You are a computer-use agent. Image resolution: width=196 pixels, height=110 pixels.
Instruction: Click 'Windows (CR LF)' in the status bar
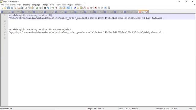point(163,108)
